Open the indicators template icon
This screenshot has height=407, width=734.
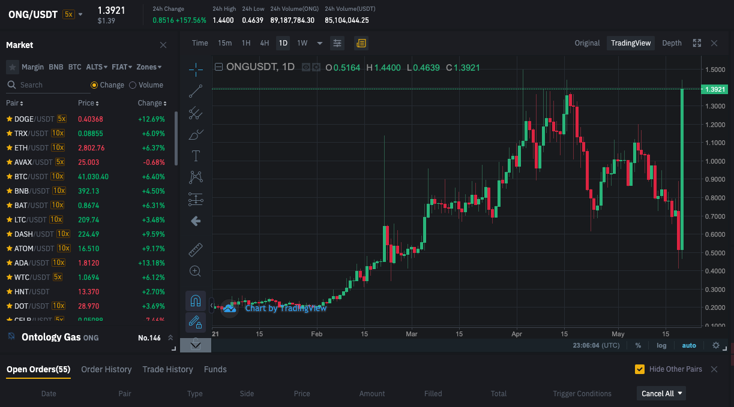point(361,43)
